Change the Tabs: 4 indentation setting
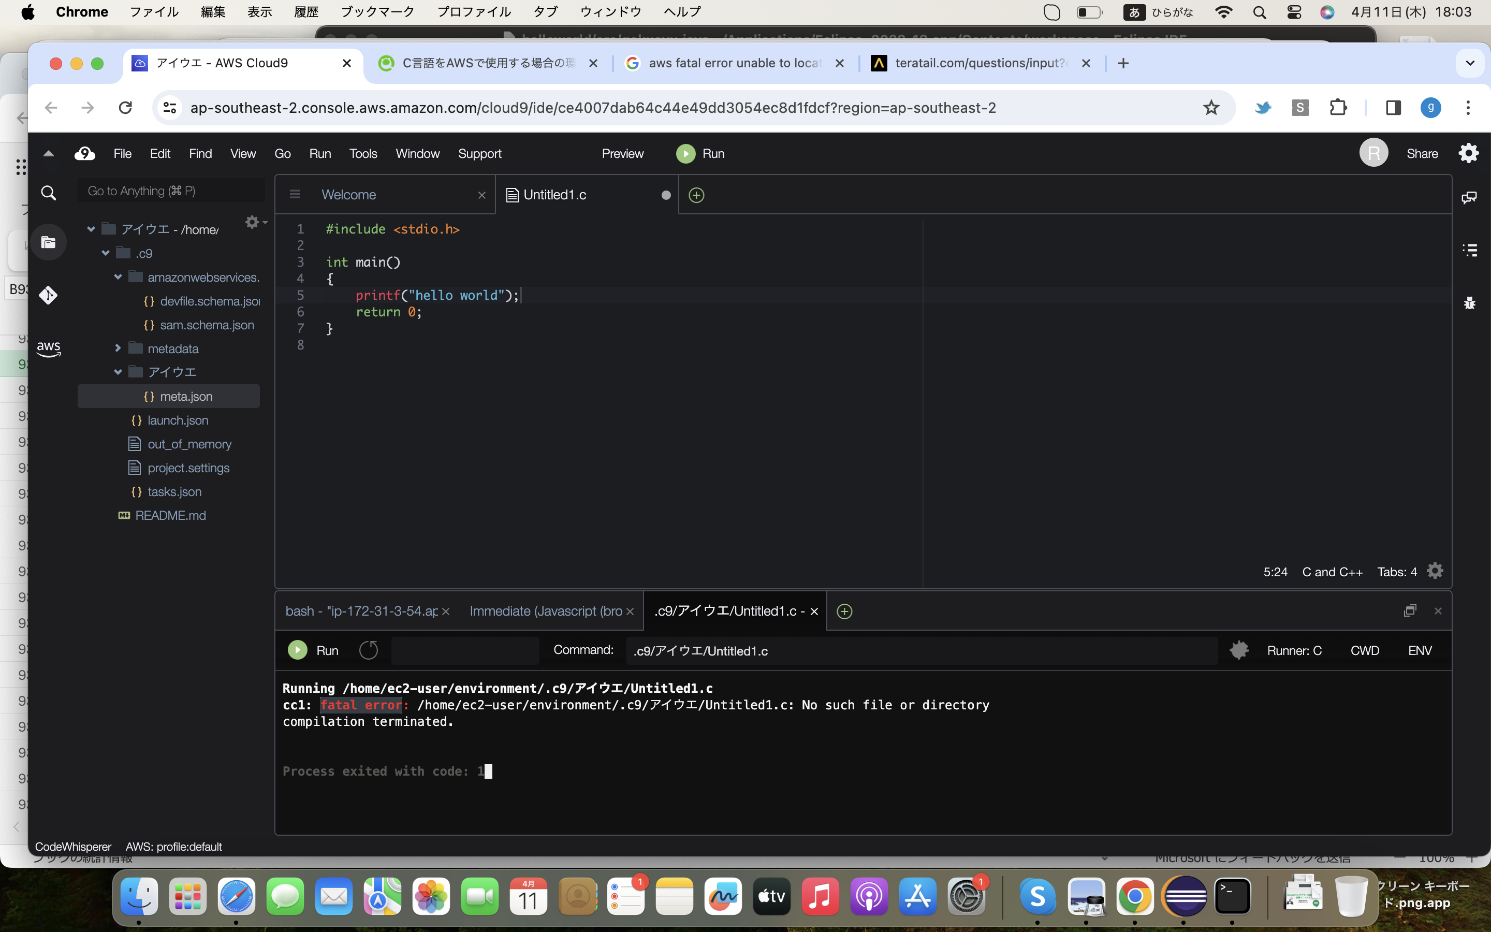 1397,572
